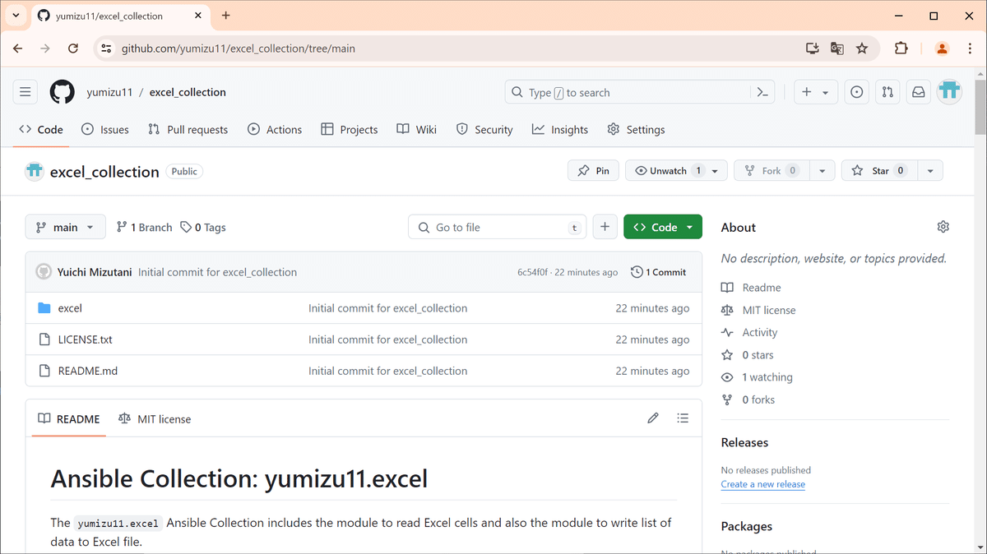Screen dimensions: 987x554
Task: Reload the page in the browser
Action: coord(72,48)
